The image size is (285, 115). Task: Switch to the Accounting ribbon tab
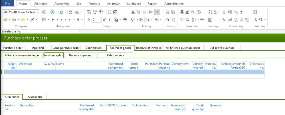point(62,4)
